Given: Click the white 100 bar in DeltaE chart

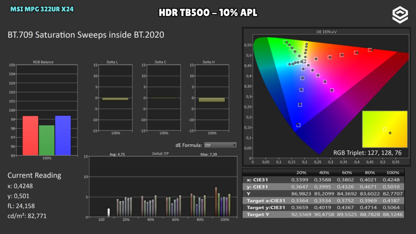Looking at the screenshot, I should [108, 212].
